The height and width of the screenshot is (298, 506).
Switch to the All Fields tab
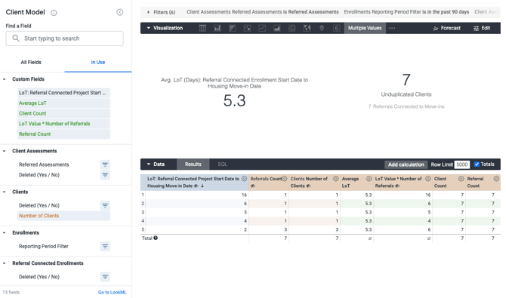click(x=31, y=63)
